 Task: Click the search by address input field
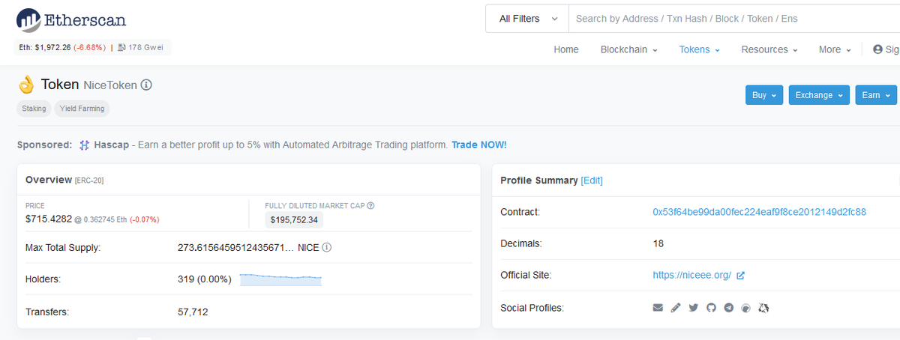click(733, 19)
